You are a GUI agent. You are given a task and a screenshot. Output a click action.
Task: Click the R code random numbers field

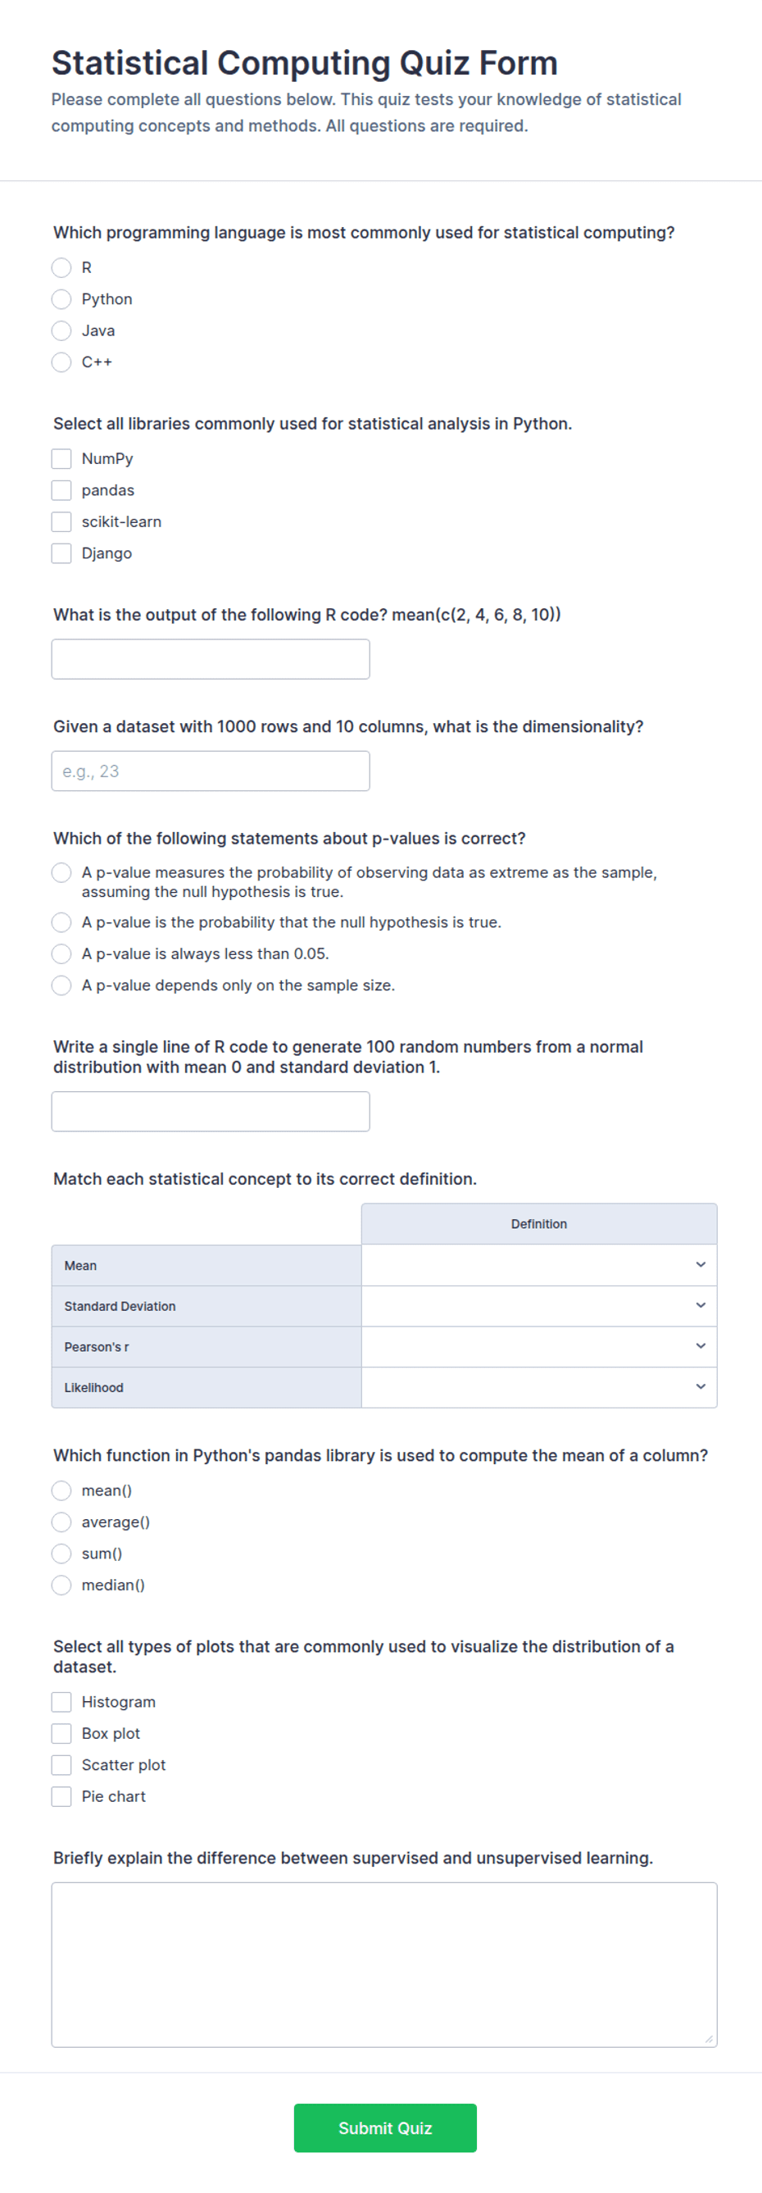(210, 1111)
